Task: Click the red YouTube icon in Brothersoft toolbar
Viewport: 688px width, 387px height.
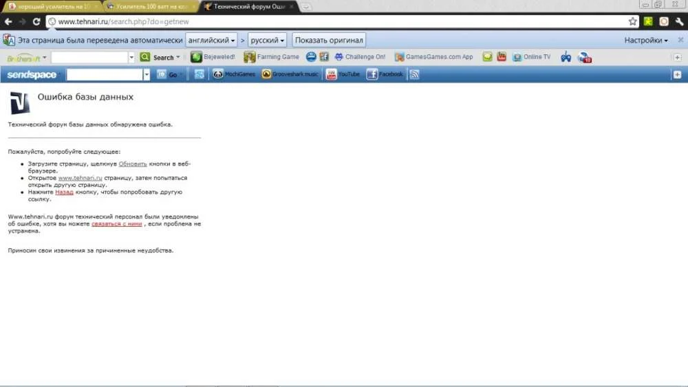Action: point(502,57)
